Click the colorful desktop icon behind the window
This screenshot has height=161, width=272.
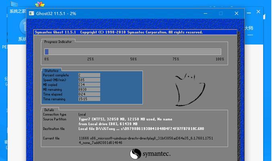[40, 4]
